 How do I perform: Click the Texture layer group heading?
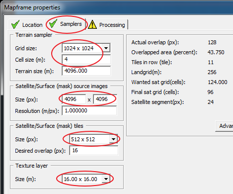(32, 166)
